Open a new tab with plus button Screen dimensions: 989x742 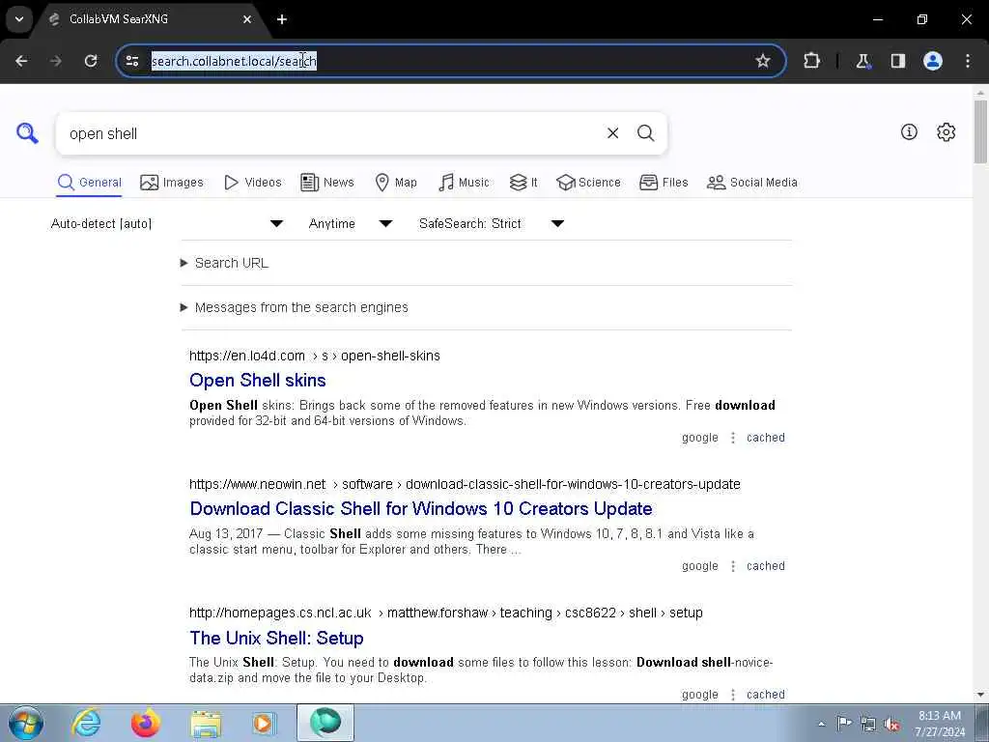click(x=282, y=19)
